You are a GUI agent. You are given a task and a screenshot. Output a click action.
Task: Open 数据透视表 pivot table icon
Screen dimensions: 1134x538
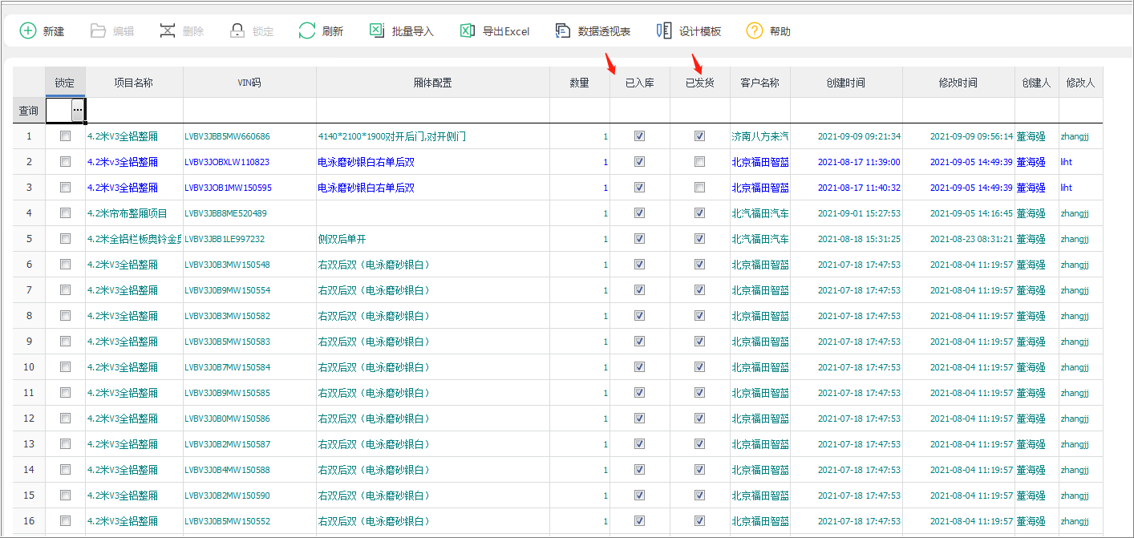(563, 30)
